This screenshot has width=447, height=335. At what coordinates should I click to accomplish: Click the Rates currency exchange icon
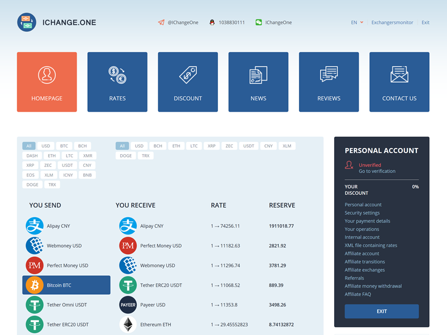coord(117,75)
